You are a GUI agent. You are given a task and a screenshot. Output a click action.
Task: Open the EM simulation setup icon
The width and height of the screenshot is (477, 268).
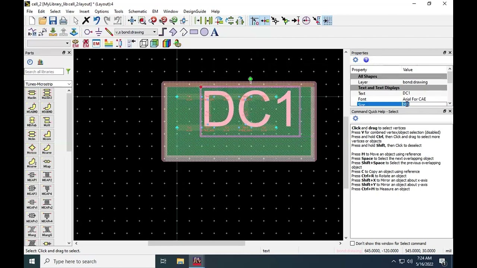pos(96,44)
